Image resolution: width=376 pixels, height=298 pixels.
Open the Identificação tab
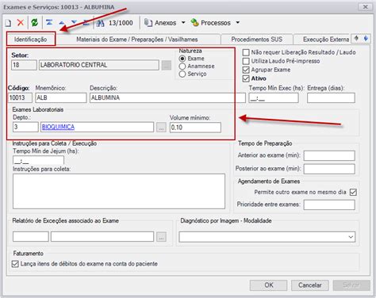click(x=31, y=40)
